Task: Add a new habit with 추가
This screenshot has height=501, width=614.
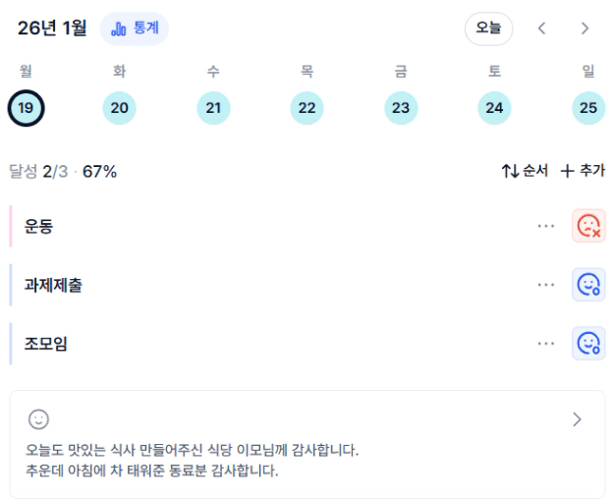Action: click(583, 171)
